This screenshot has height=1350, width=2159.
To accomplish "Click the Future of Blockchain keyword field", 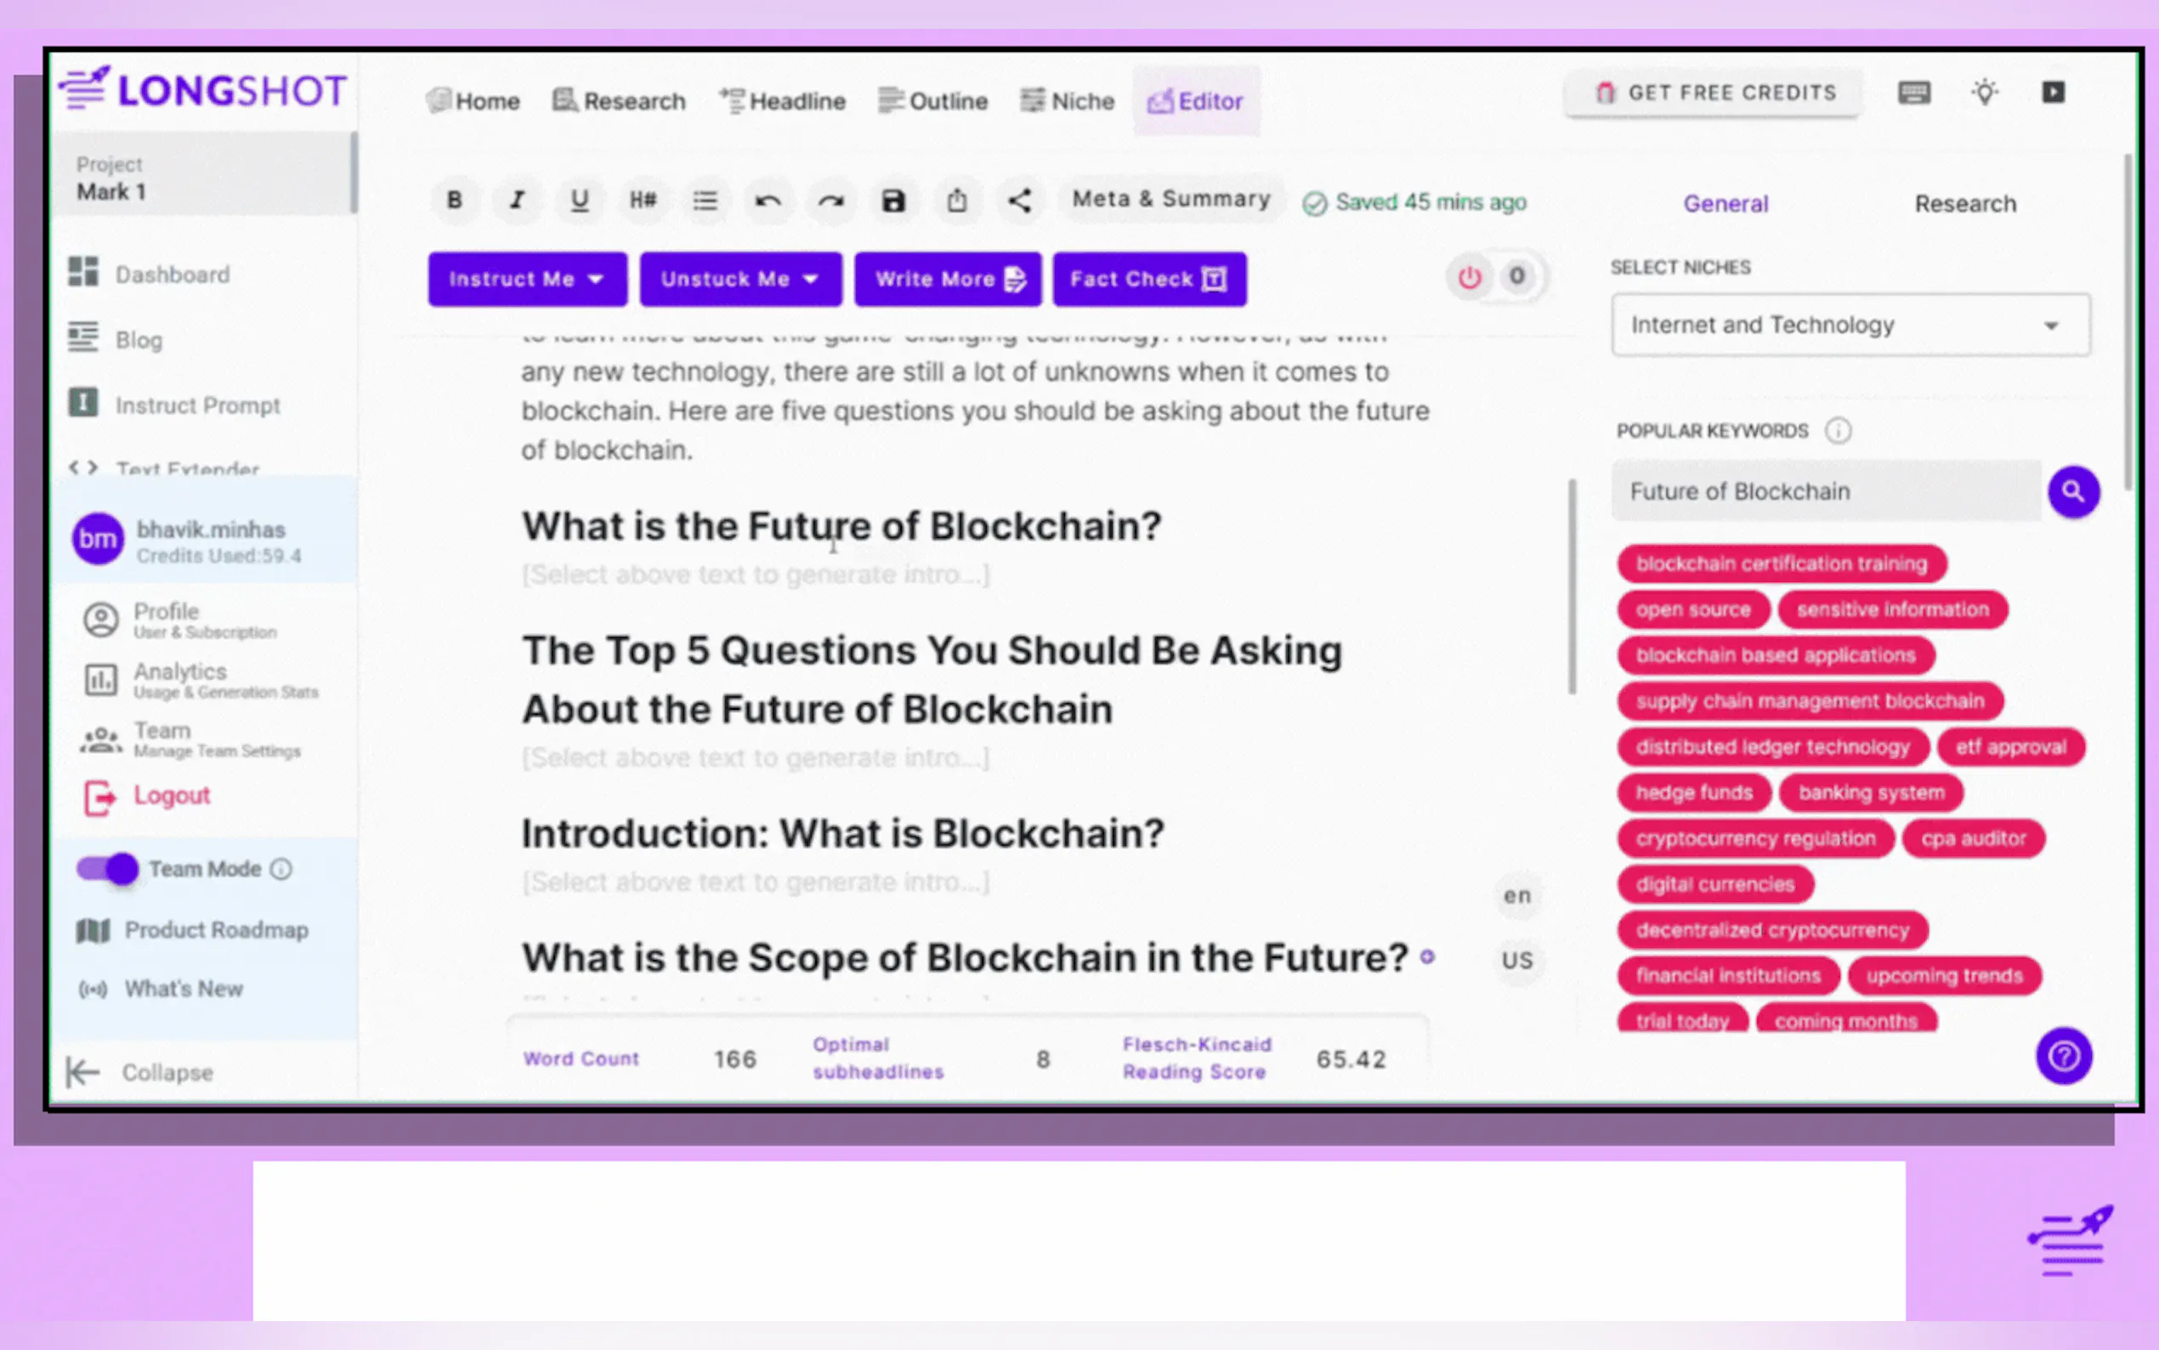I will pyautogui.click(x=1825, y=491).
